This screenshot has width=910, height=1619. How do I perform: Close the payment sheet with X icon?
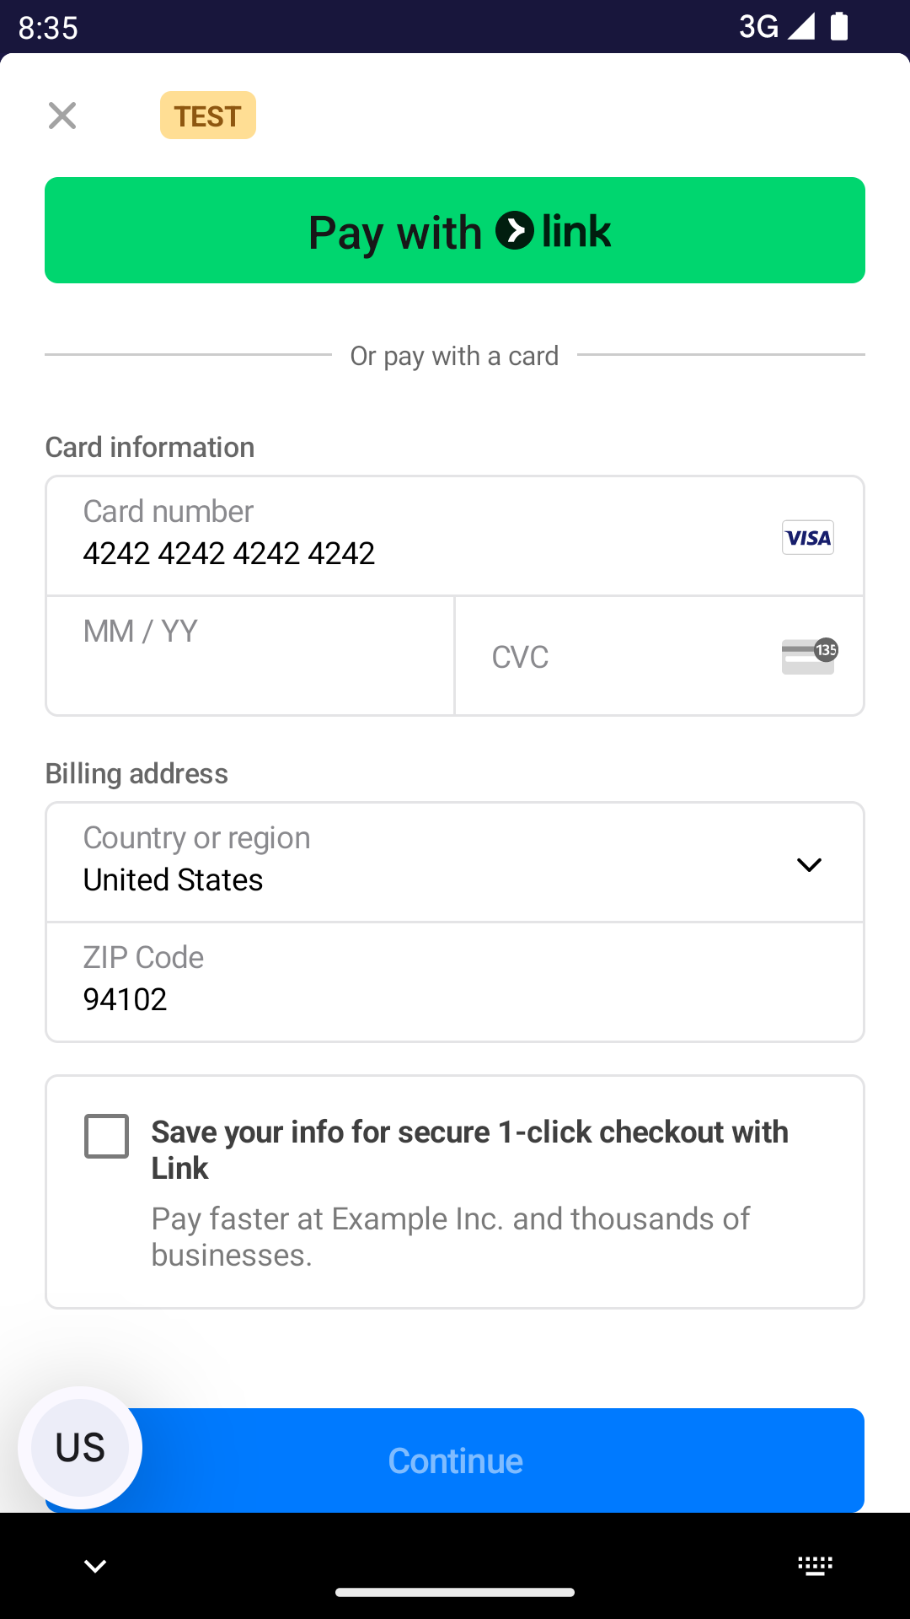(62, 116)
